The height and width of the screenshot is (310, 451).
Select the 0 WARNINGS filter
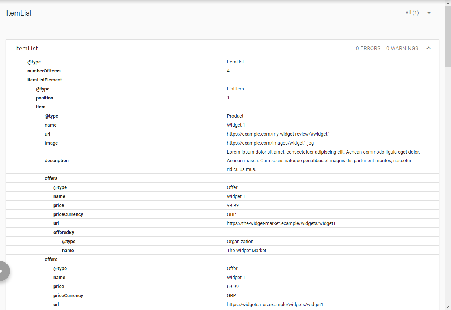402,48
